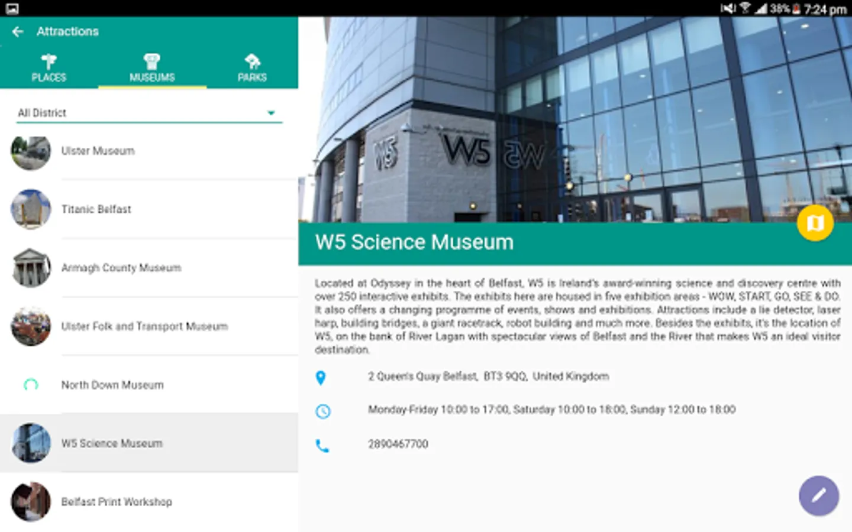Click the W5 Science Museum title heading
This screenshot has height=532, width=852.
tap(414, 242)
